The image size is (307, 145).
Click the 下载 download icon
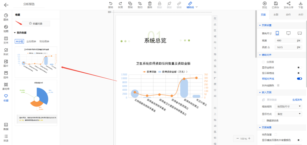301,5
